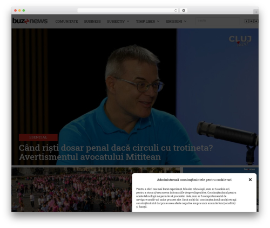Open the Facebook social icon
The image size is (270, 228).
click(247, 21)
